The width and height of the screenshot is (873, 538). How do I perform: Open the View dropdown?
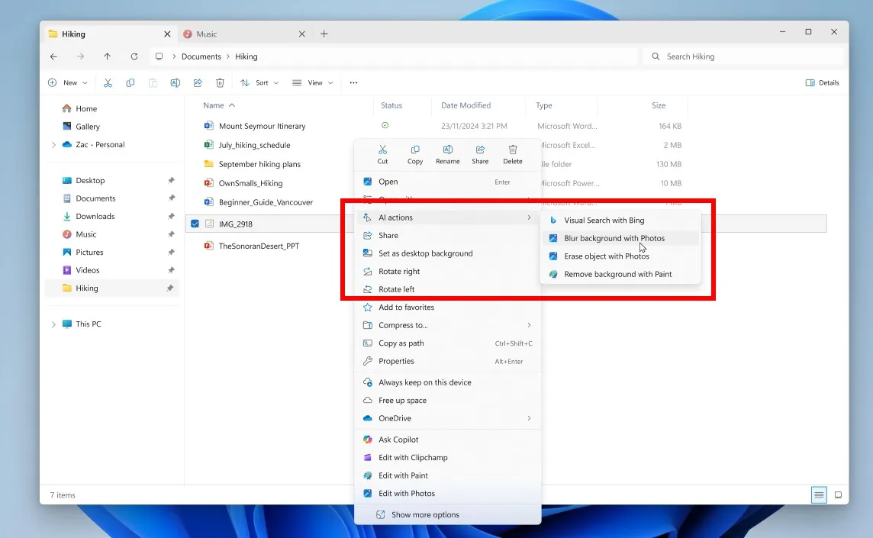click(312, 82)
